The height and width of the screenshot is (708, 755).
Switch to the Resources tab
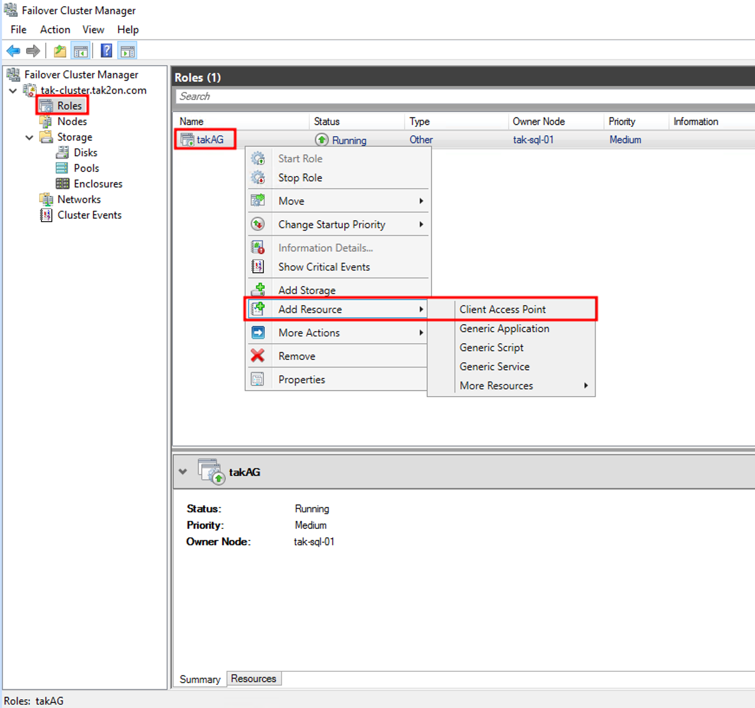coord(254,679)
